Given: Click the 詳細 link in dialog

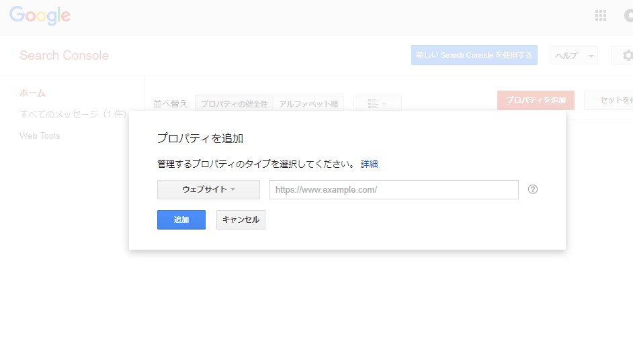Looking at the screenshot, I should tap(369, 164).
